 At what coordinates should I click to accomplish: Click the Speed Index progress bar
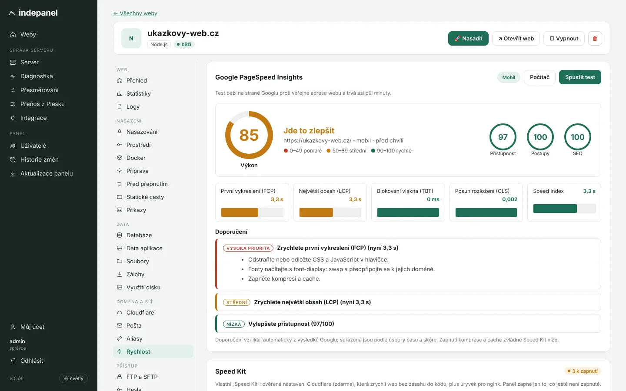pos(564,209)
